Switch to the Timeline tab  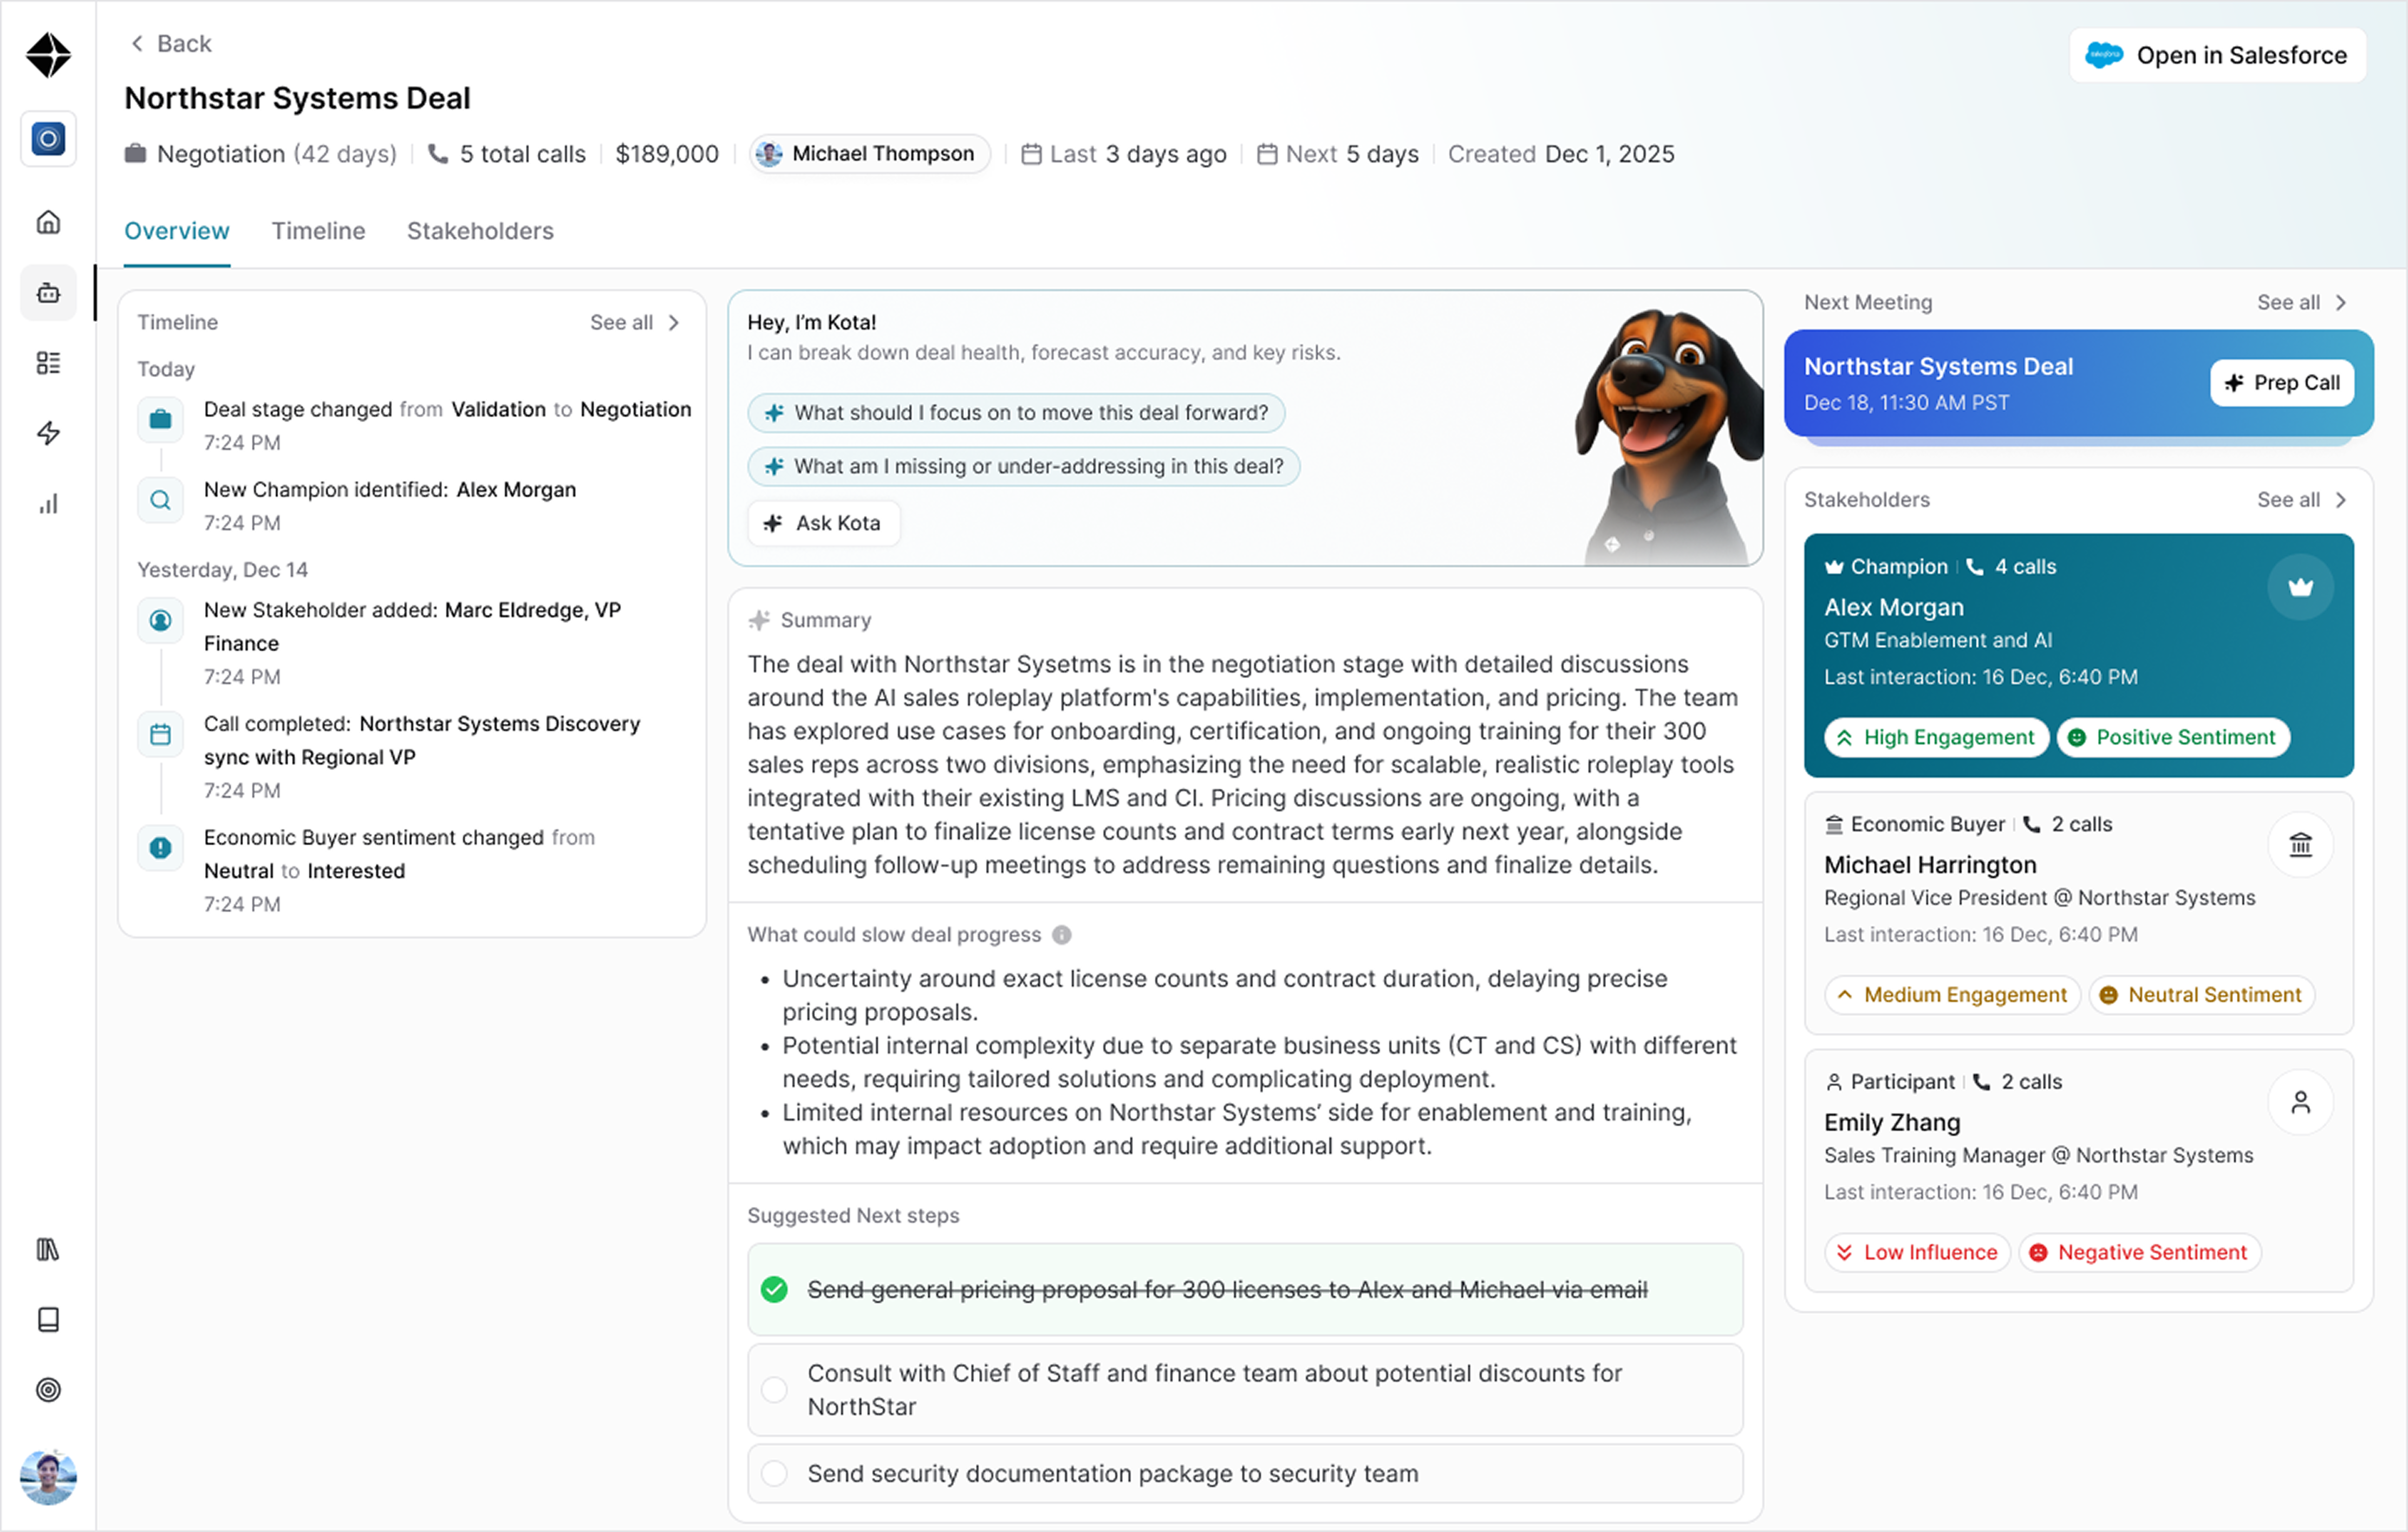click(318, 231)
